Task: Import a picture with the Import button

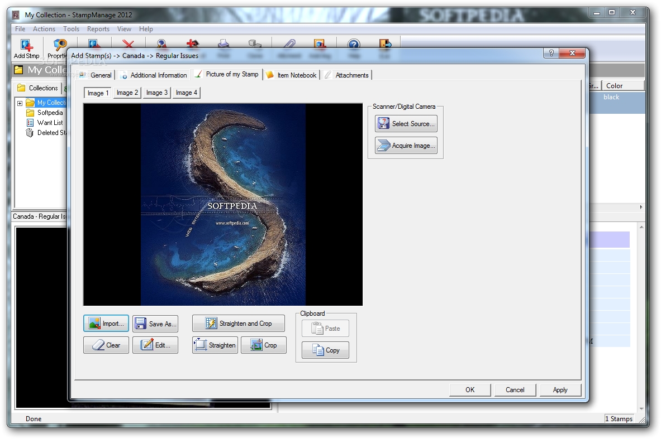Action: [106, 323]
